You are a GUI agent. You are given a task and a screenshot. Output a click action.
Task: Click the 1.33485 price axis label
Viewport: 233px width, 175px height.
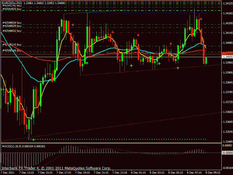click(228, 141)
